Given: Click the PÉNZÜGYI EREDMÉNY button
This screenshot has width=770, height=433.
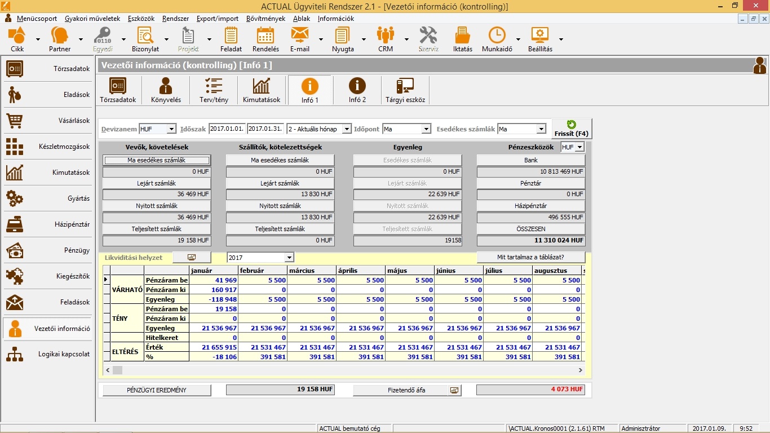Looking at the screenshot, I should pyautogui.click(x=157, y=390).
